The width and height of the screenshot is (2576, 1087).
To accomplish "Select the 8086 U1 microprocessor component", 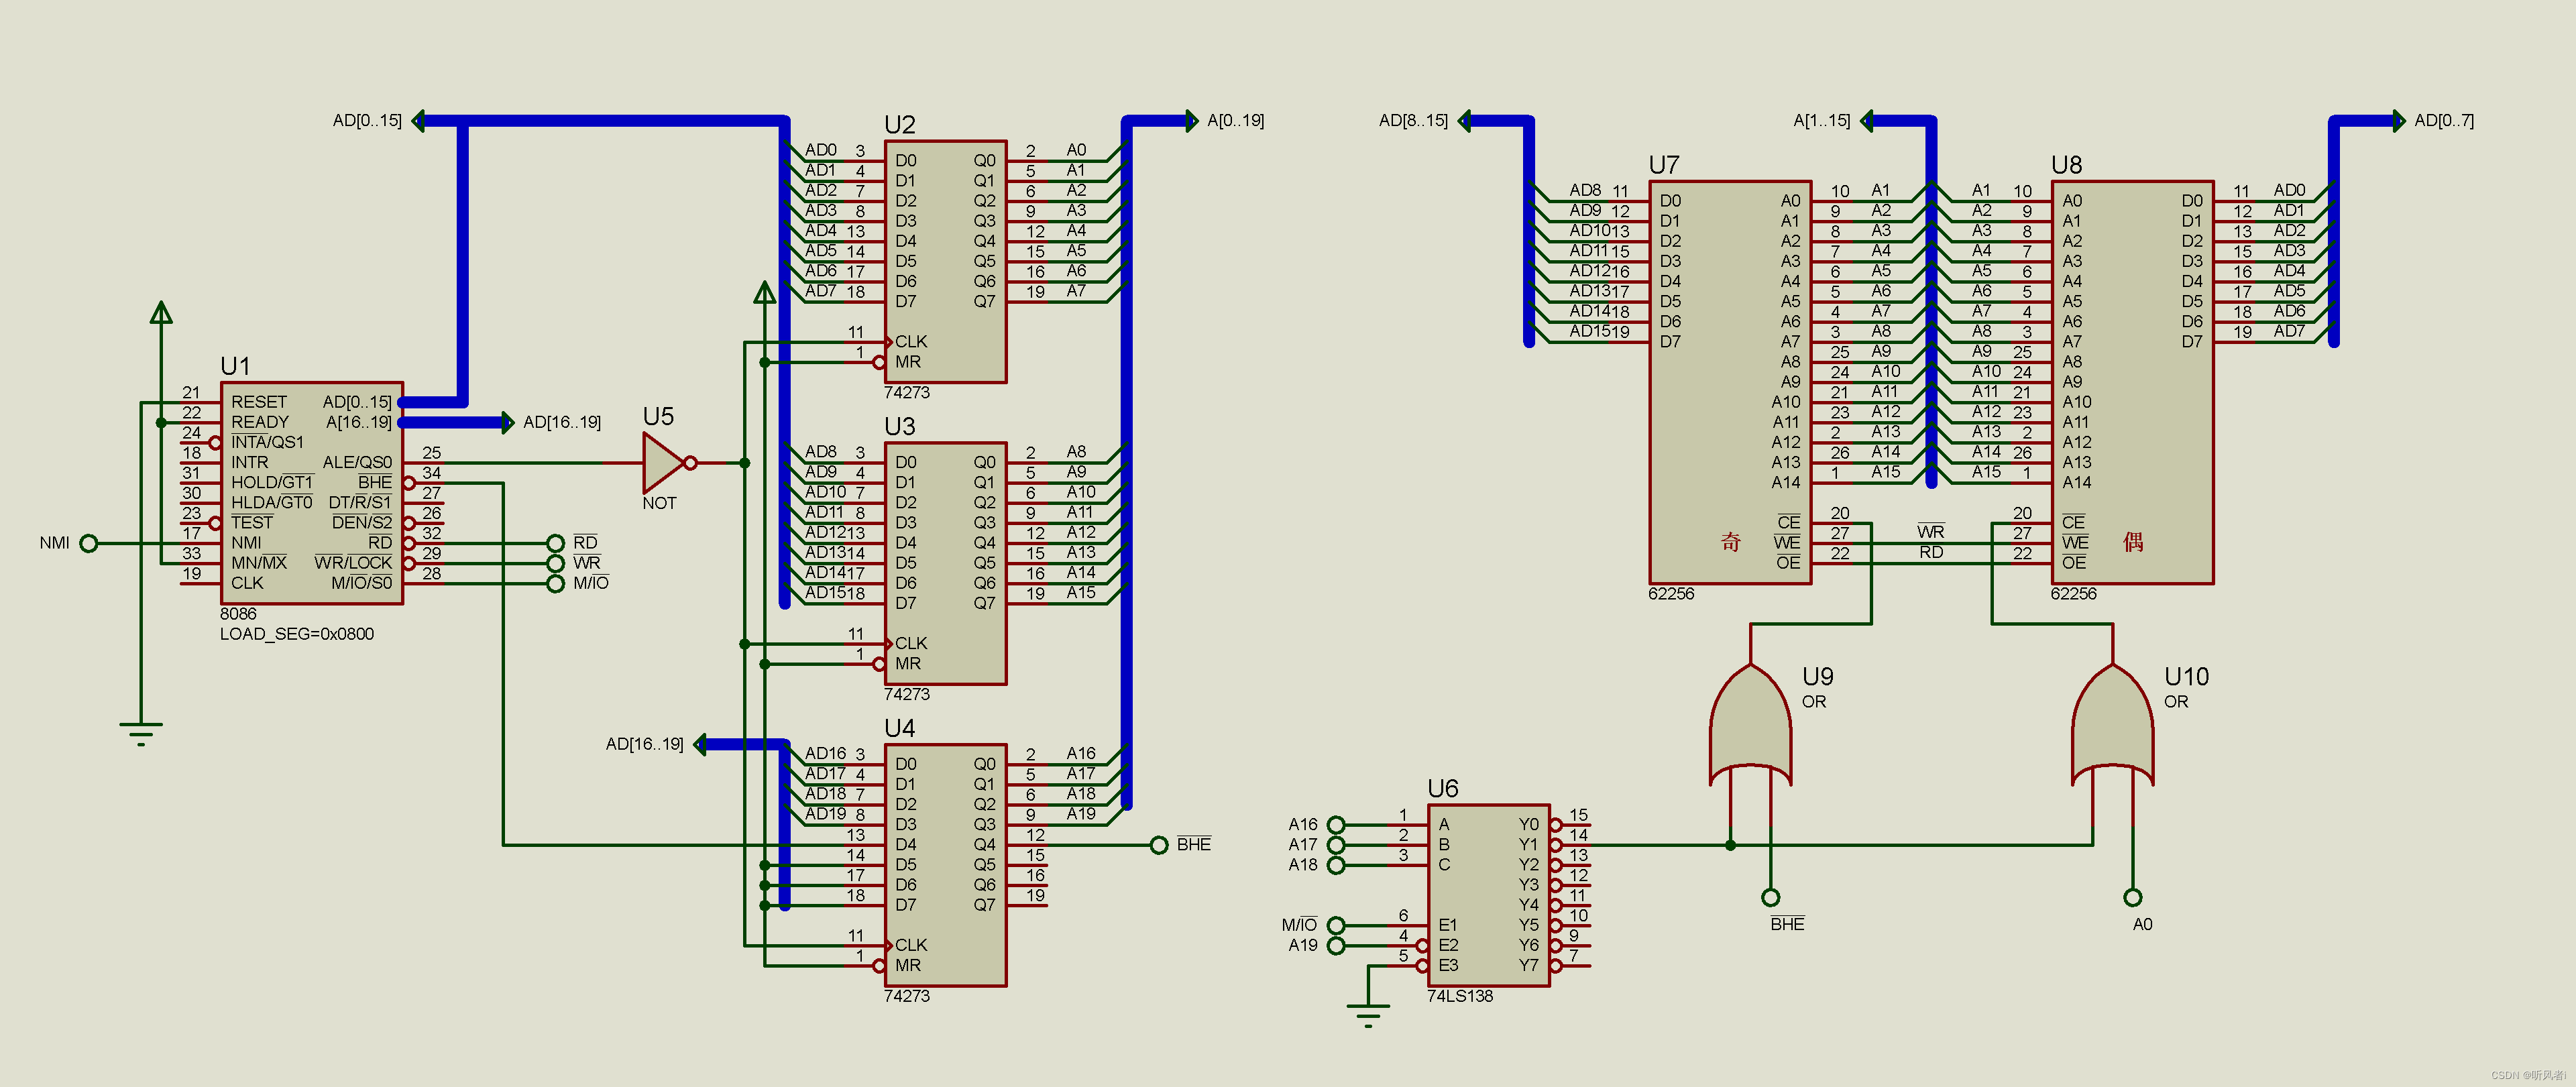I will [x=311, y=493].
